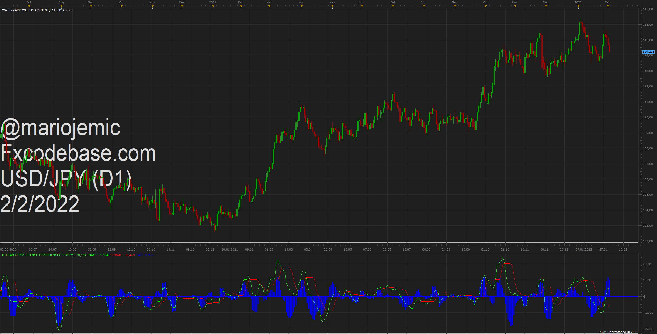Click the 2022 year marker on top timeline
The height and width of the screenshot is (334, 657).
click(578, 2)
